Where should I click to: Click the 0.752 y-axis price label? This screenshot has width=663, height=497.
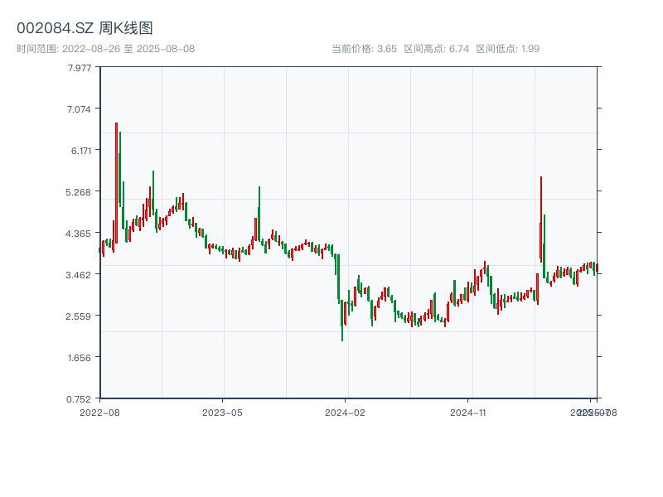[x=80, y=399]
